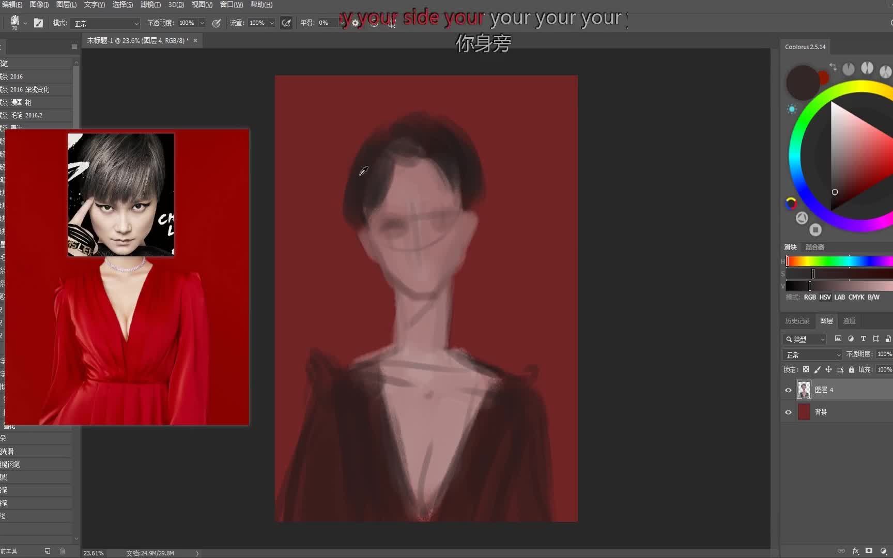Open the 视图(V) menu
The width and height of the screenshot is (893, 558).
pyautogui.click(x=202, y=5)
